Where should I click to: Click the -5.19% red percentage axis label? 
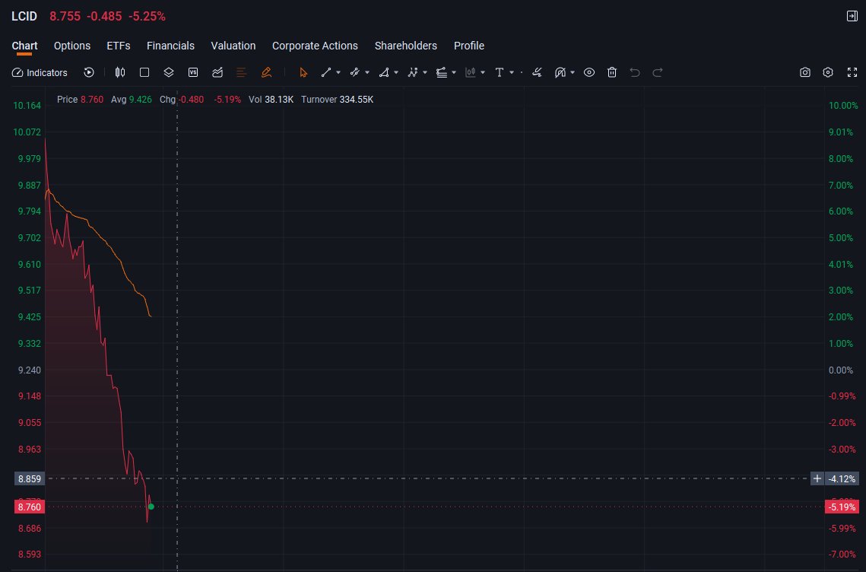842,507
